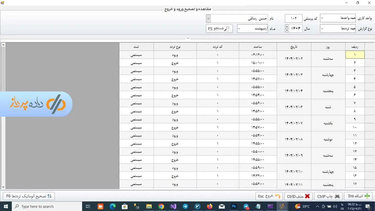Click the exit (خروج Esc) arrow button
This screenshot has height=211, width=375.
269,196
